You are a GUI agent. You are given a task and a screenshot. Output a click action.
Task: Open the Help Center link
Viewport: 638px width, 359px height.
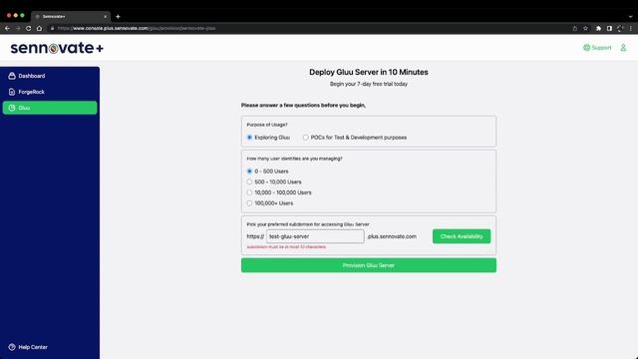28,347
